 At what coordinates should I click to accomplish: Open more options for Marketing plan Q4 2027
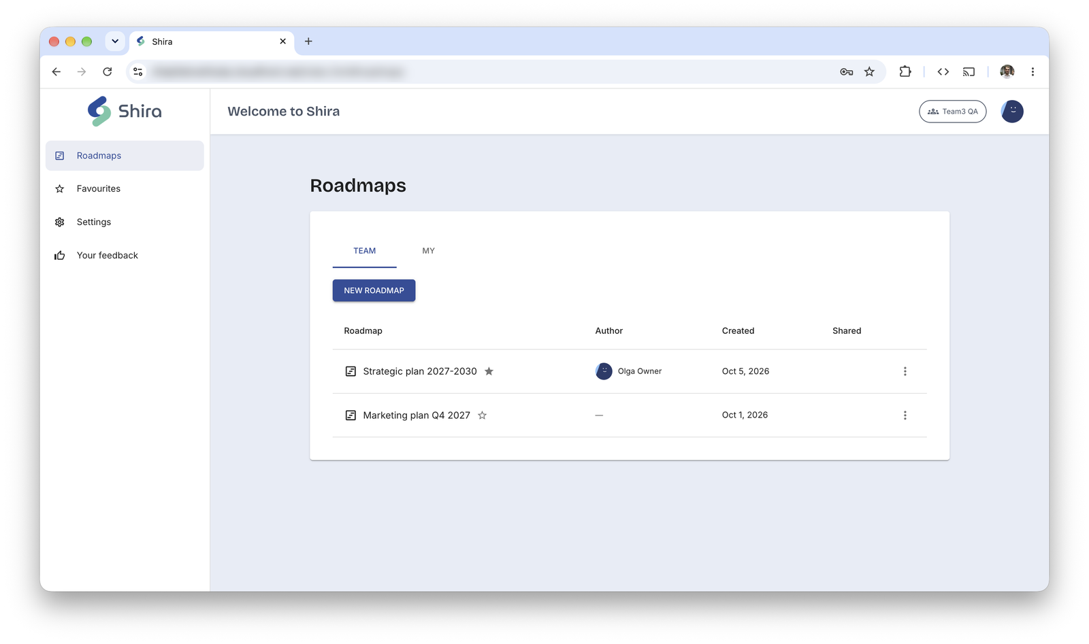point(905,416)
